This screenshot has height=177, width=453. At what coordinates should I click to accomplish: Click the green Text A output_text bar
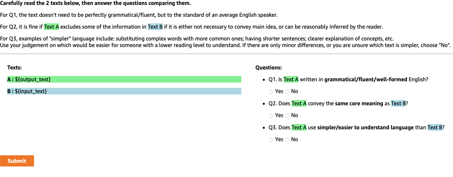click(x=124, y=79)
